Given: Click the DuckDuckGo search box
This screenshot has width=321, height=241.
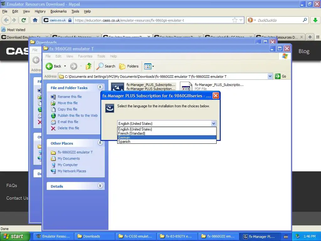Looking at the screenshot, I should point(279,20).
